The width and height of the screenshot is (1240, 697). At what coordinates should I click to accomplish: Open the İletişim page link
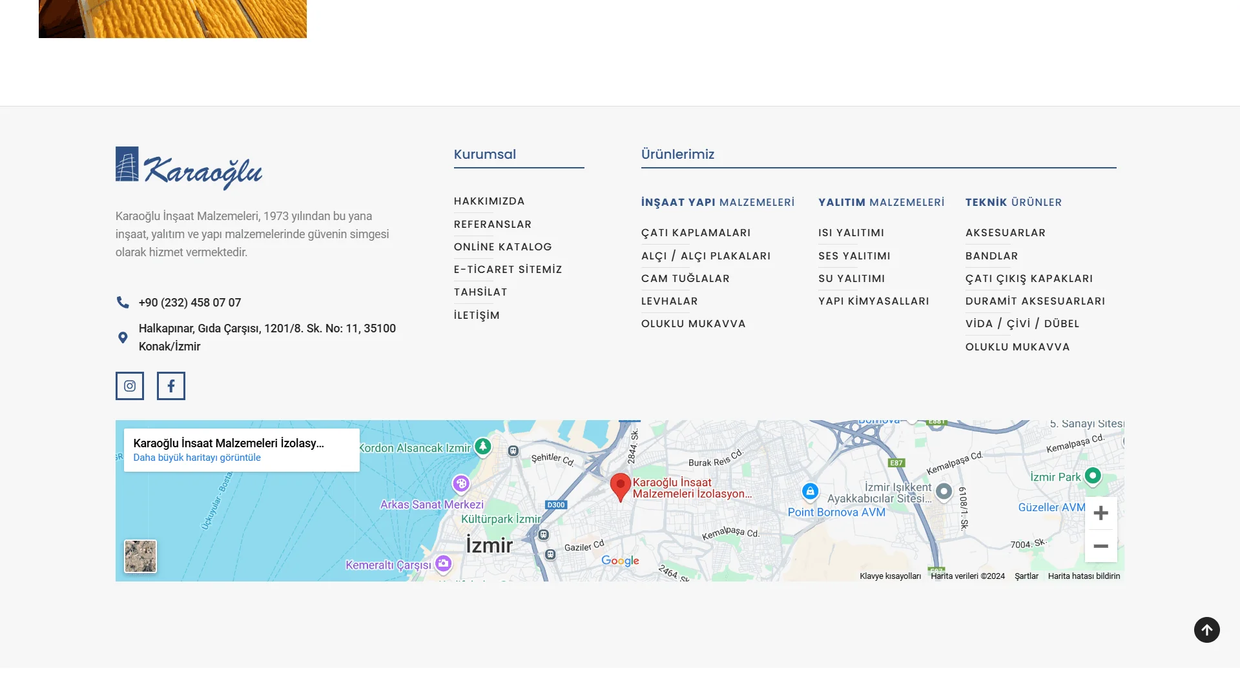click(477, 316)
